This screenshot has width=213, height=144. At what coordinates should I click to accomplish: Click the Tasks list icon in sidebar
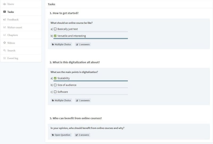(x=5, y=12)
